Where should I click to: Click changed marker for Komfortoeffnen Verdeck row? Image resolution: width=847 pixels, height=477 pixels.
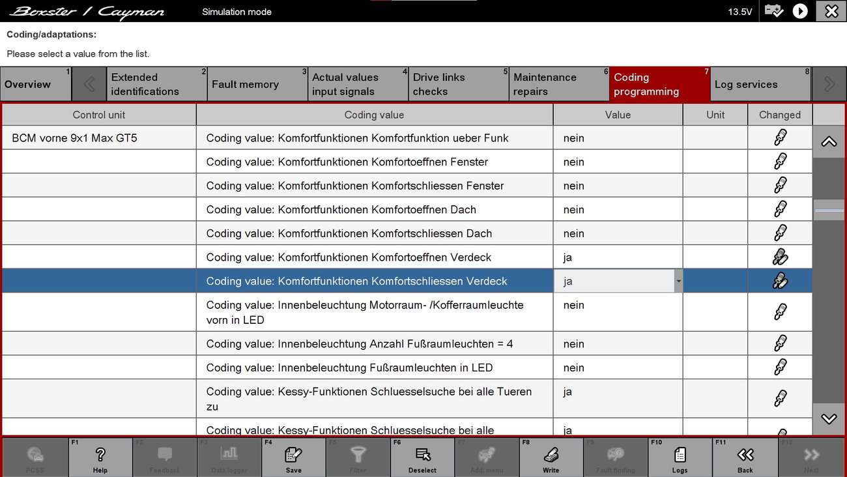780,257
